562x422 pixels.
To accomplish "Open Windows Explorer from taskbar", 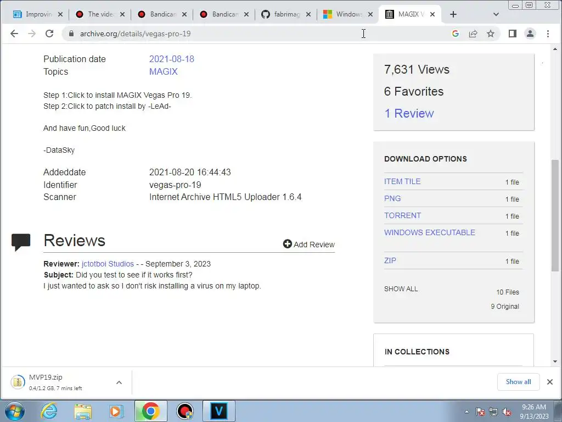I will (83, 411).
